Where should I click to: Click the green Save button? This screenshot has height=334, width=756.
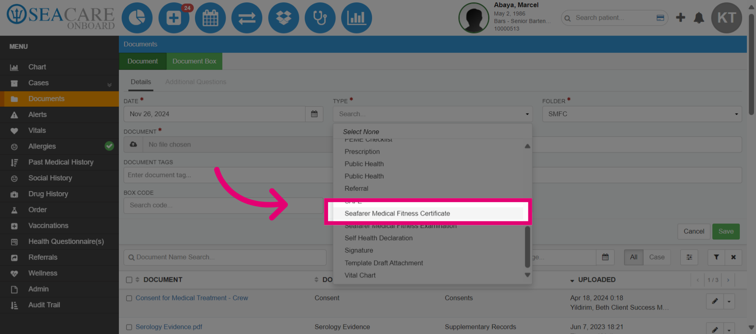point(726,232)
